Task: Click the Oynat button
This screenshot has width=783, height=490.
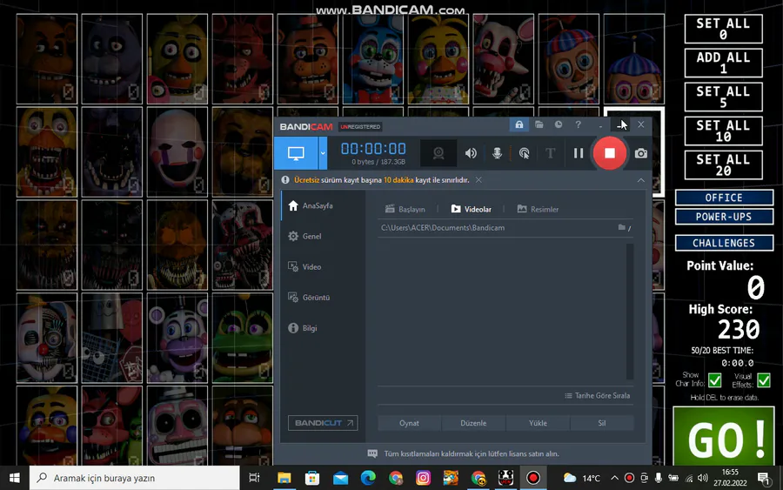Action: pyautogui.click(x=409, y=423)
